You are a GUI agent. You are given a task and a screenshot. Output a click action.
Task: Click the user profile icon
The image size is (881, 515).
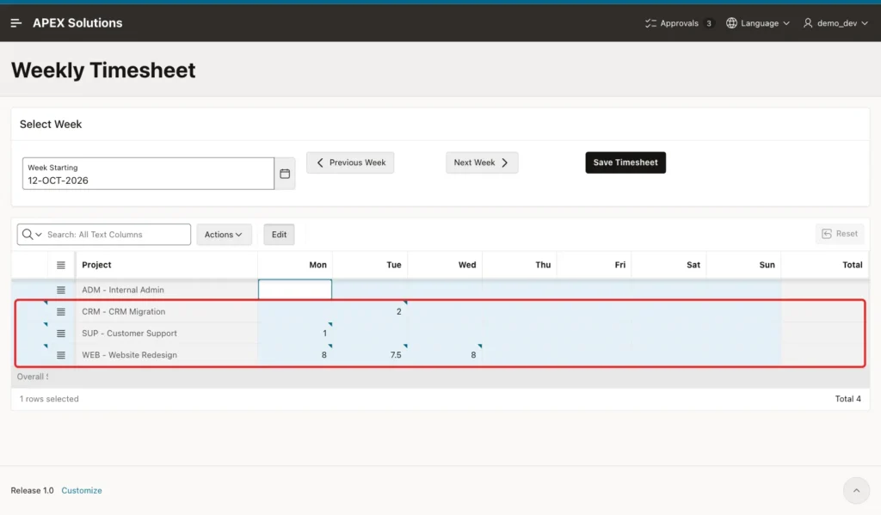(x=808, y=23)
